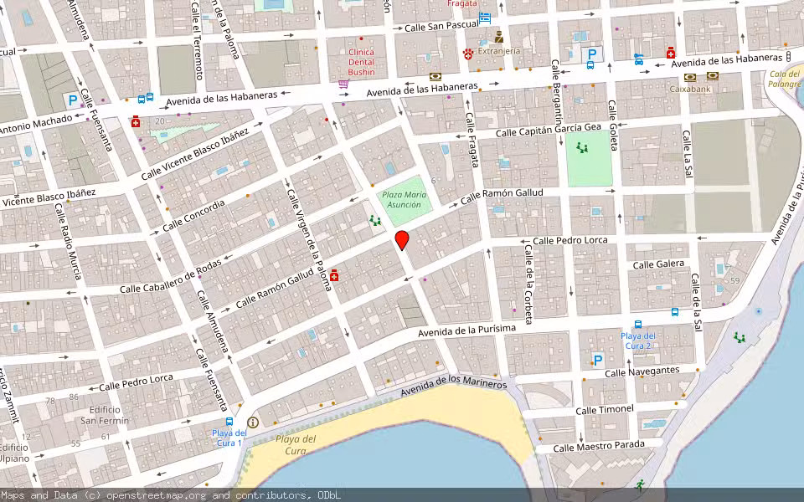The image size is (804, 502).
Task: Click the Calle Capitán García Gea label
Action: 548,130
